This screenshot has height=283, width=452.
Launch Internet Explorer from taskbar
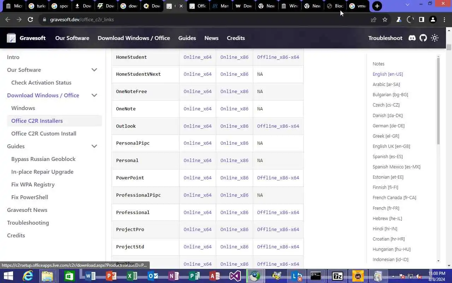(x=28, y=276)
